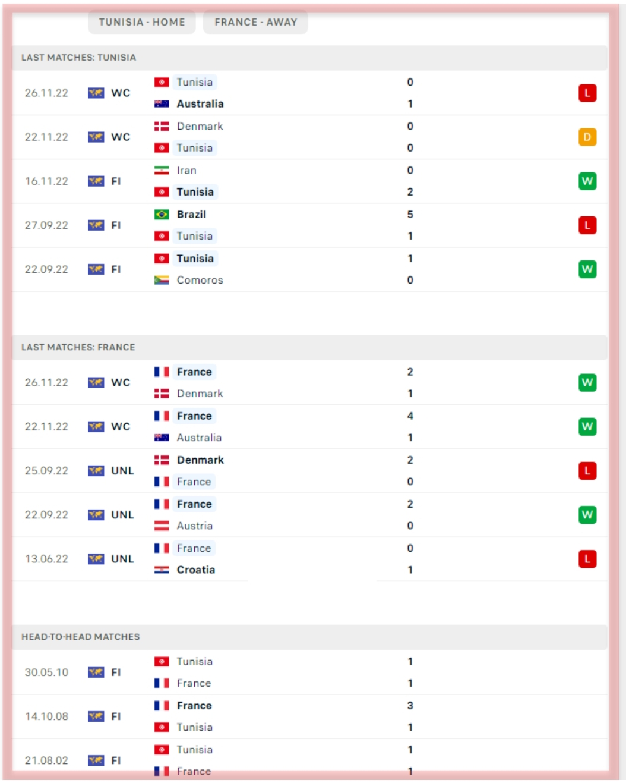
Task: Open the Comoros team link
Action: click(200, 280)
